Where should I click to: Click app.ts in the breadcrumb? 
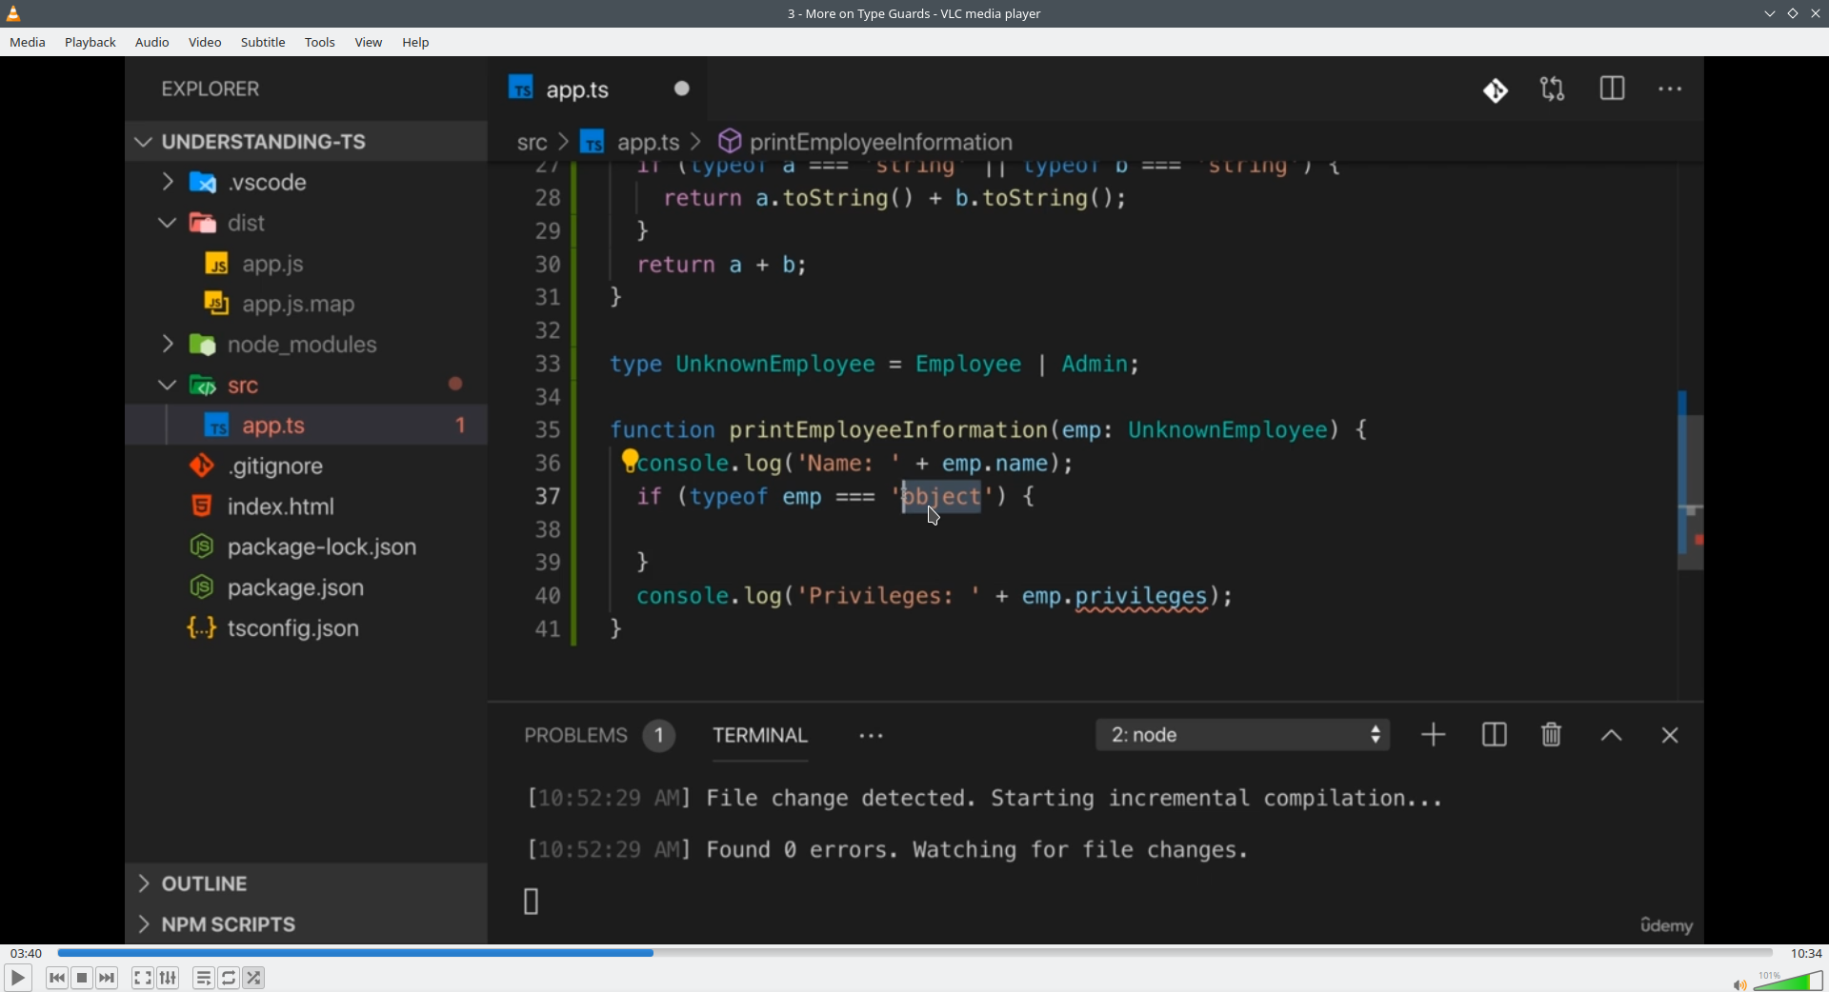pyautogui.click(x=648, y=143)
